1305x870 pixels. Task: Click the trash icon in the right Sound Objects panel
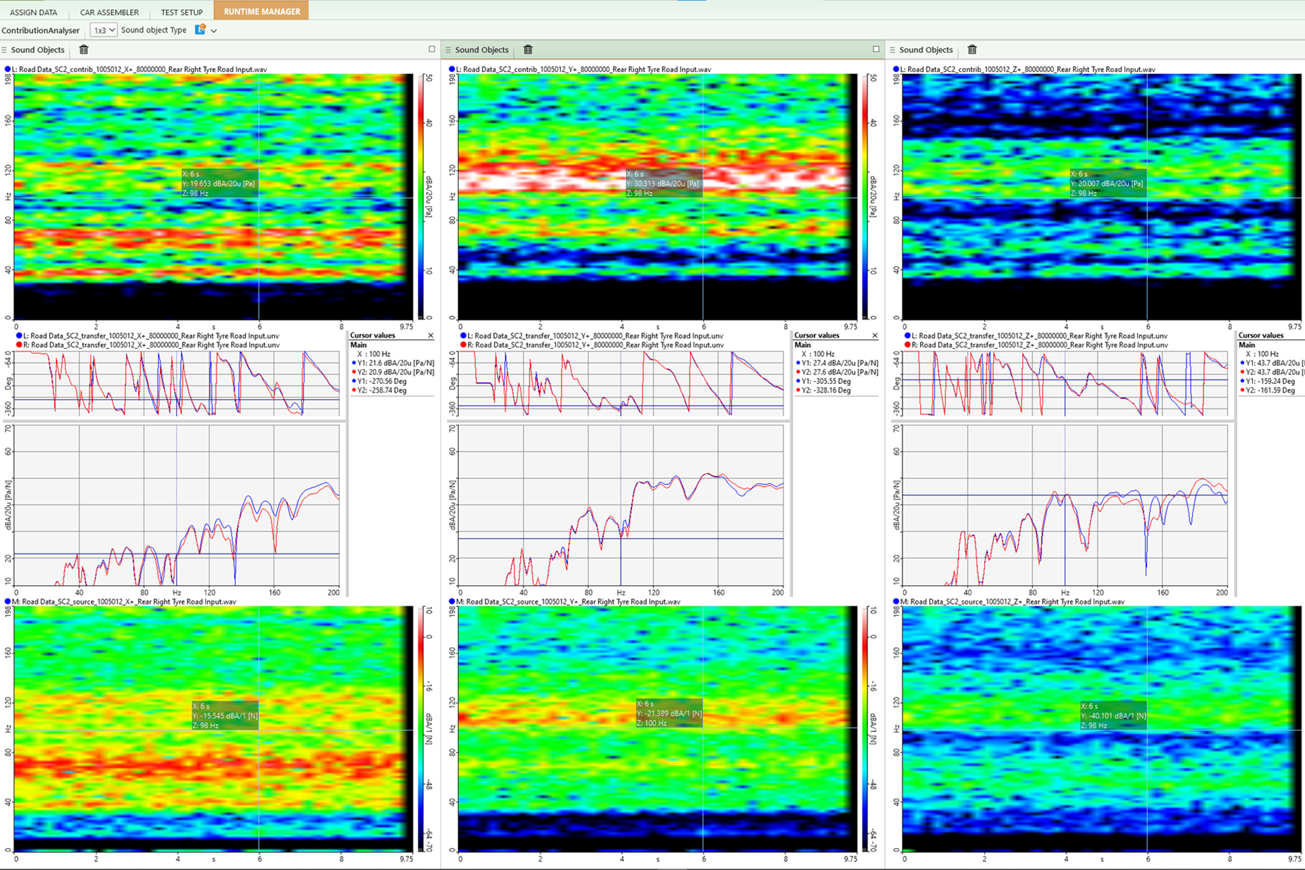point(972,50)
